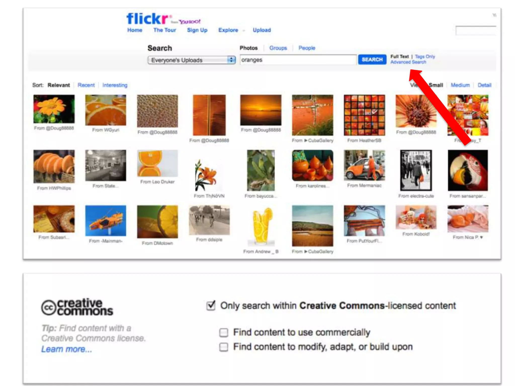This screenshot has height=386, width=515.
Task: Open the parrot photo from sansanpar
Action: [x=468, y=170]
